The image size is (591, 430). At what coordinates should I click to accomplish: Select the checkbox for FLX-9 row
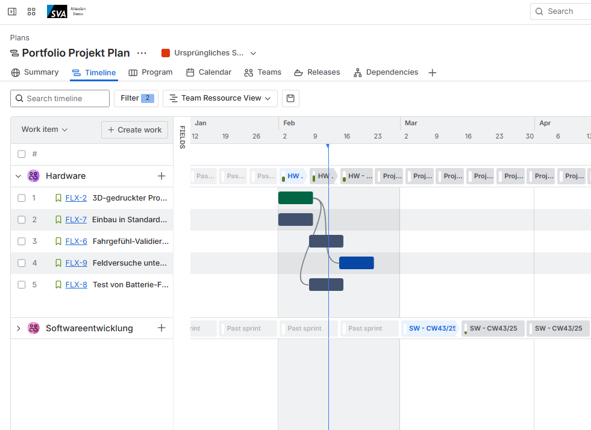(x=22, y=263)
